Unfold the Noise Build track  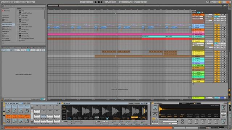tap(193, 77)
